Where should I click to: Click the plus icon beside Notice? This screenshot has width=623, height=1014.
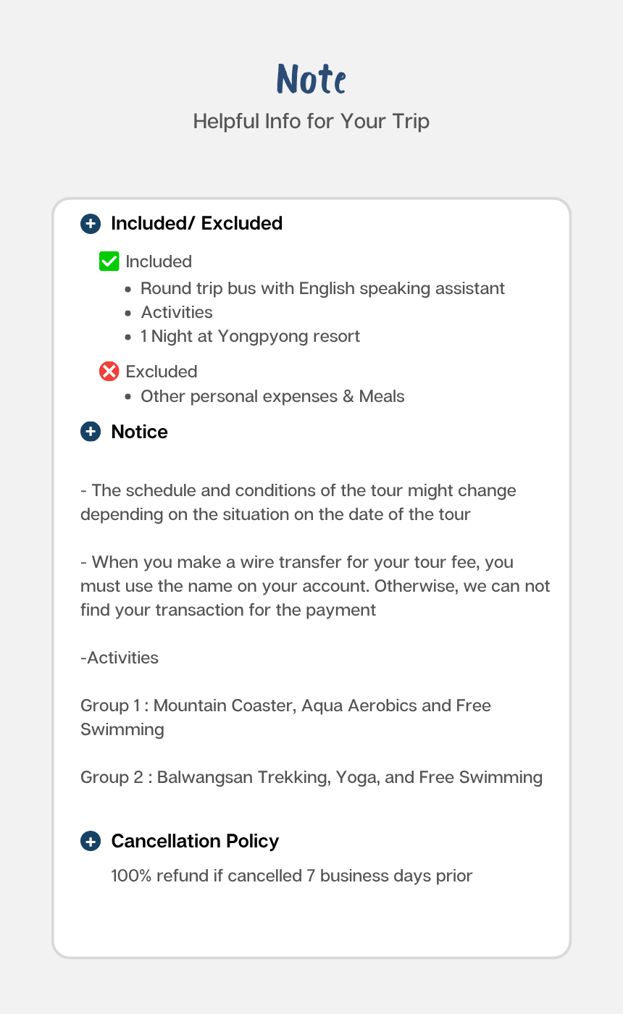pyautogui.click(x=91, y=432)
